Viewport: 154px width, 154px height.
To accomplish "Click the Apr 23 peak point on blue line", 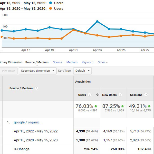I will (x=97, y=21).
